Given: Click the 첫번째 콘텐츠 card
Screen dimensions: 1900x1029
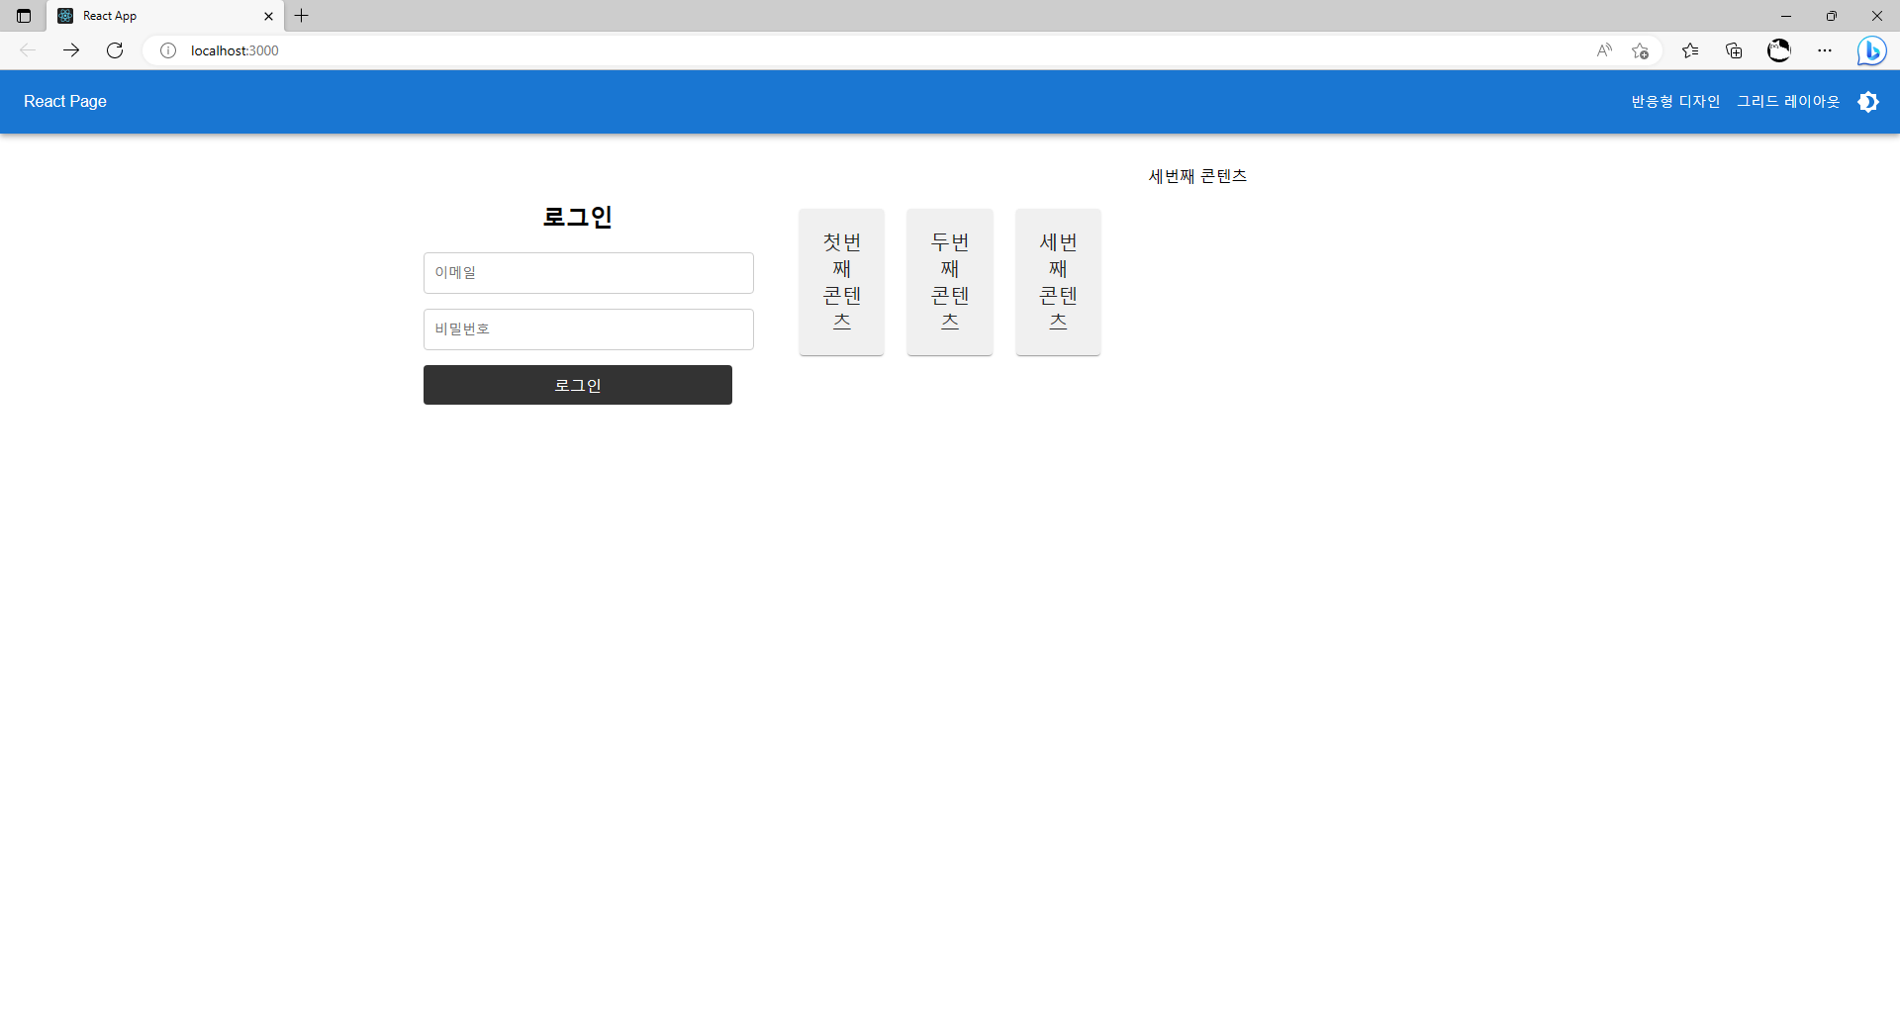Looking at the screenshot, I should pos(841,282).
